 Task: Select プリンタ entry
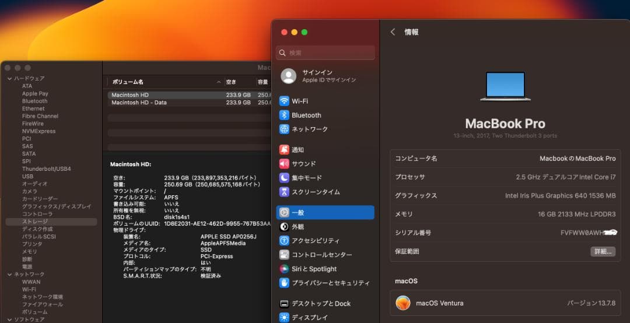tap(32, 244)
